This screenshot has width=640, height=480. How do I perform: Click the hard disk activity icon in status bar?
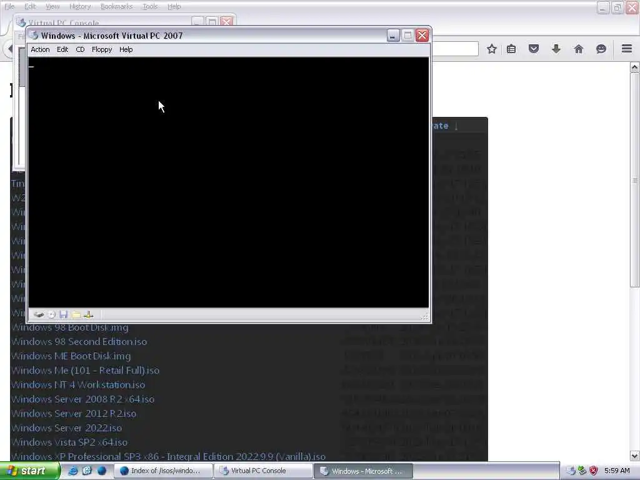[39, 315]
